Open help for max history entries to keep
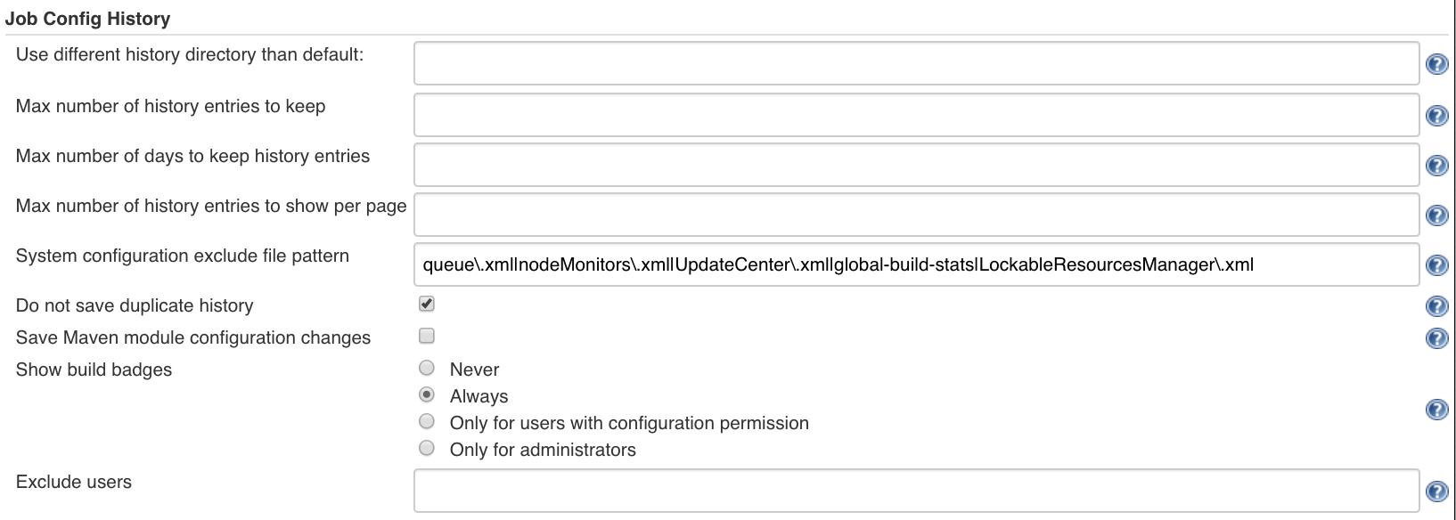The image size is (1456, 520). tap(1436, 114)
